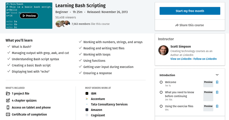This screenshot has height=120, width=229.
Task: Click Preview badge for Welcome lesson
Action: (x=208, y=82)
